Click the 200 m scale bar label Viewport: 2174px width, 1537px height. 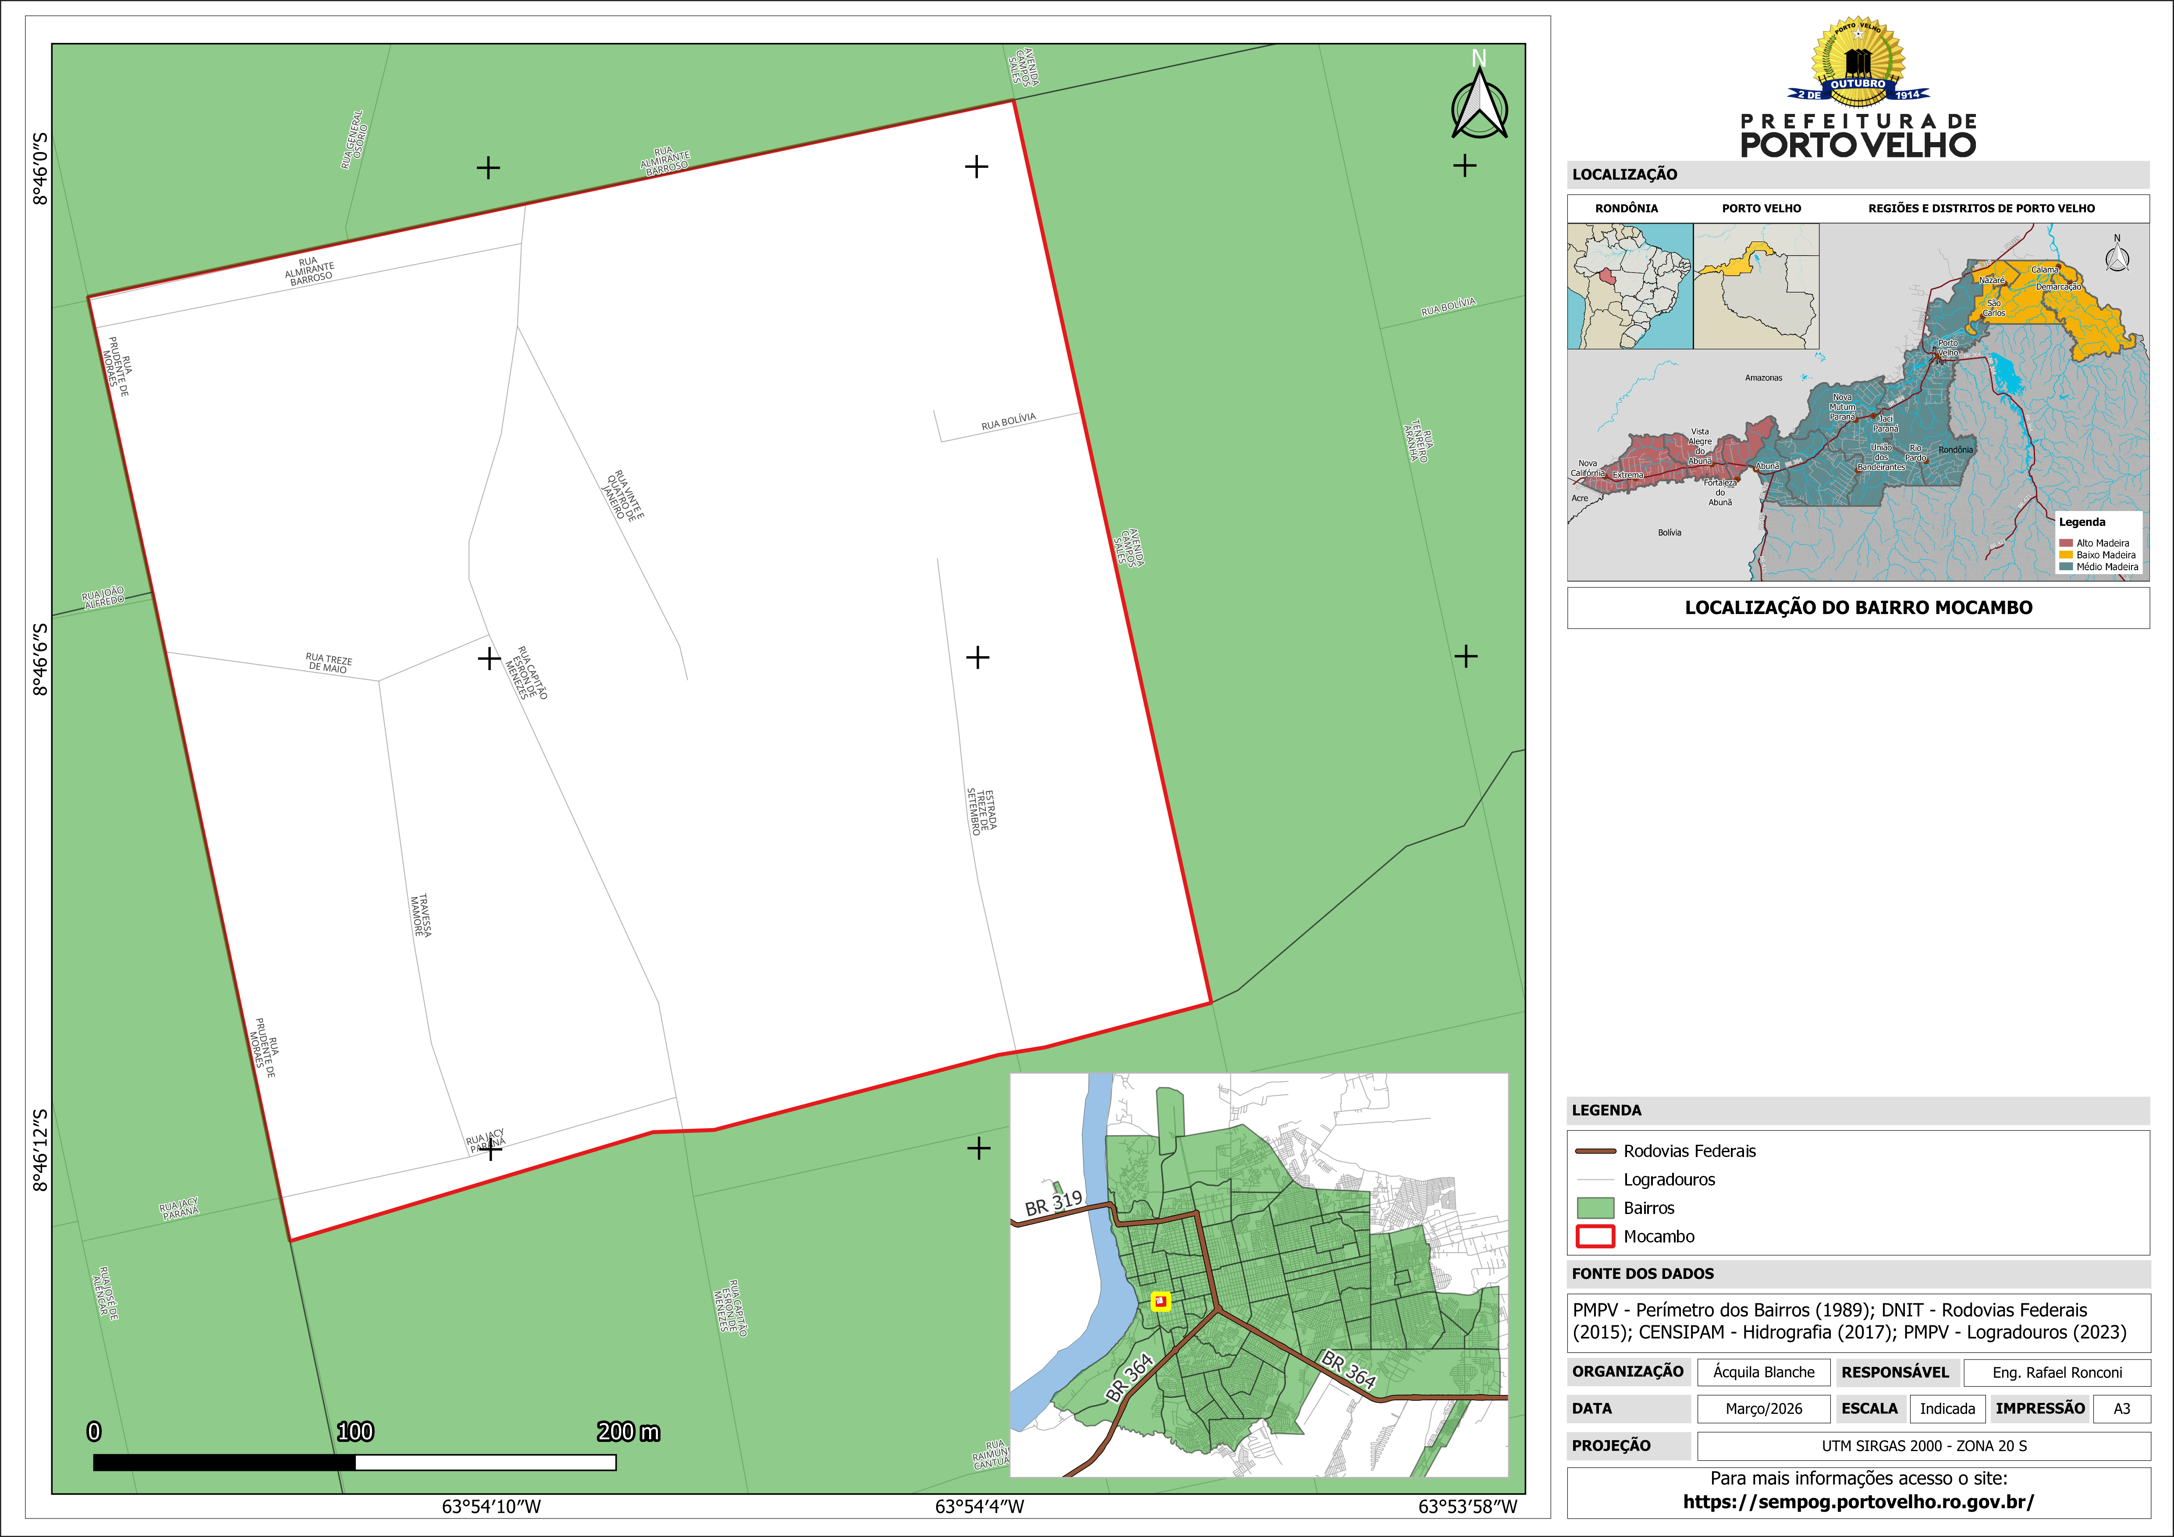628,1432
